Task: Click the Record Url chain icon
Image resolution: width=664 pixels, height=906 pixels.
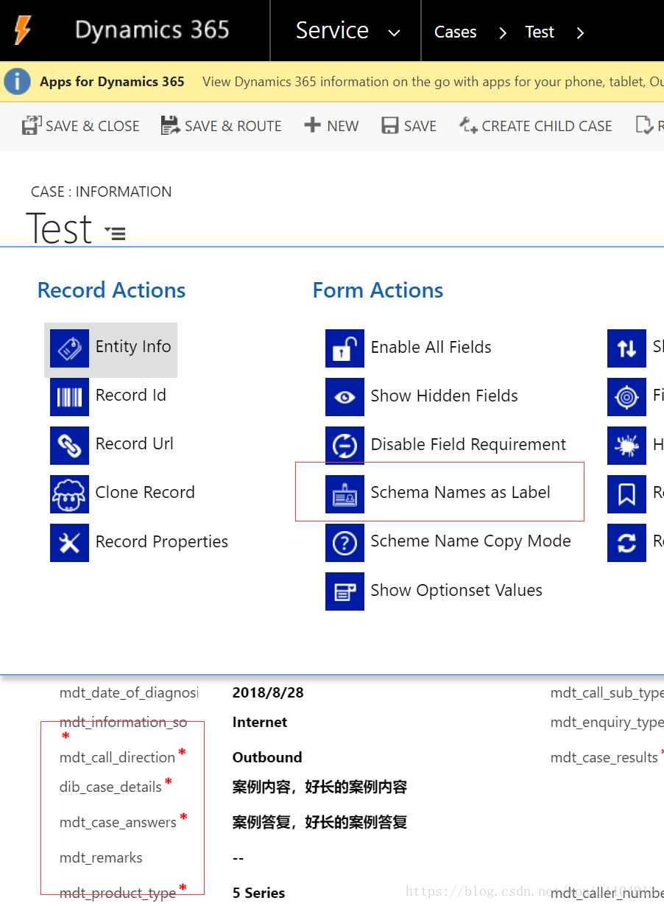Action: [69, 446]
